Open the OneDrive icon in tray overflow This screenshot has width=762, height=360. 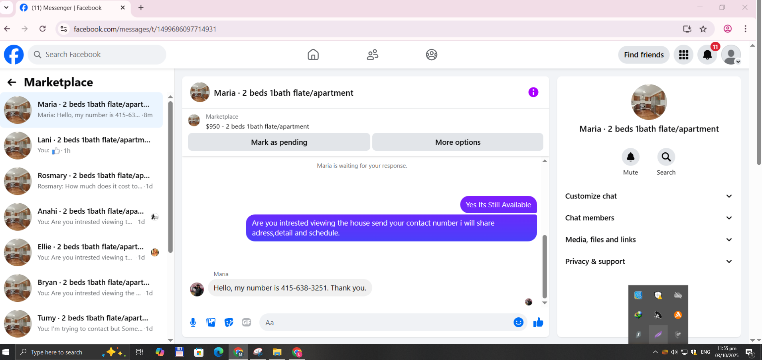click(678, 295)
